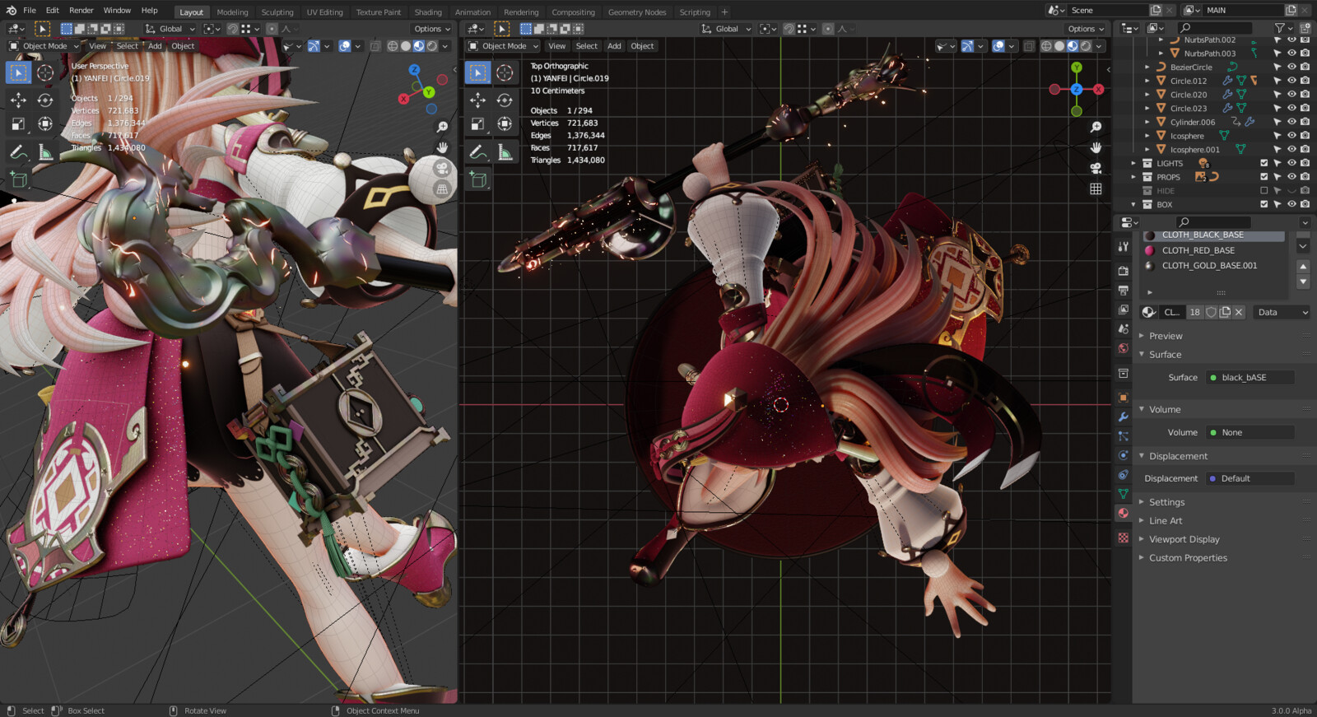Switch orthographic grid icon in top-view viewport

tap(1096, 189)
